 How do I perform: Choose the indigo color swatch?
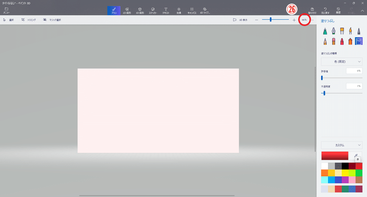338,180
